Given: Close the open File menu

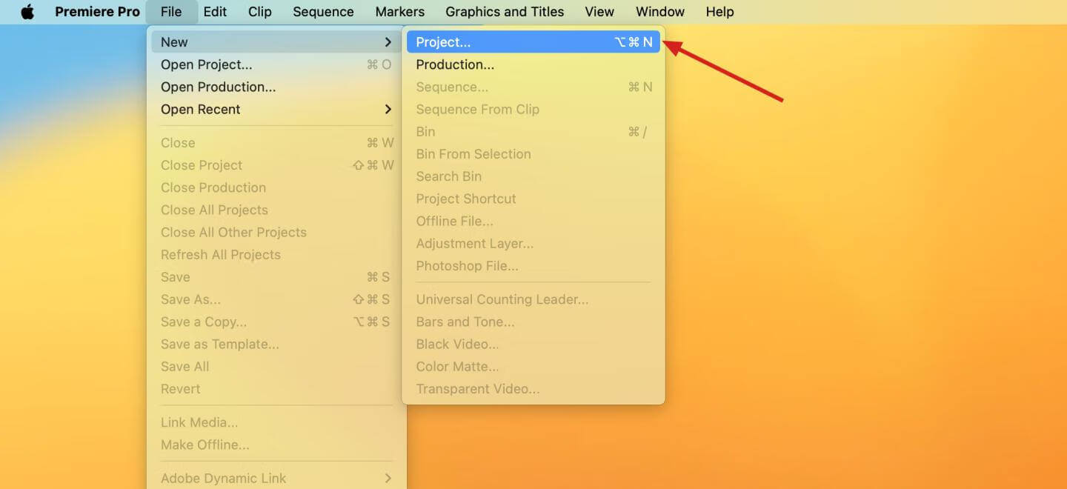Looking at the screenshot, I should click(171, 12).
